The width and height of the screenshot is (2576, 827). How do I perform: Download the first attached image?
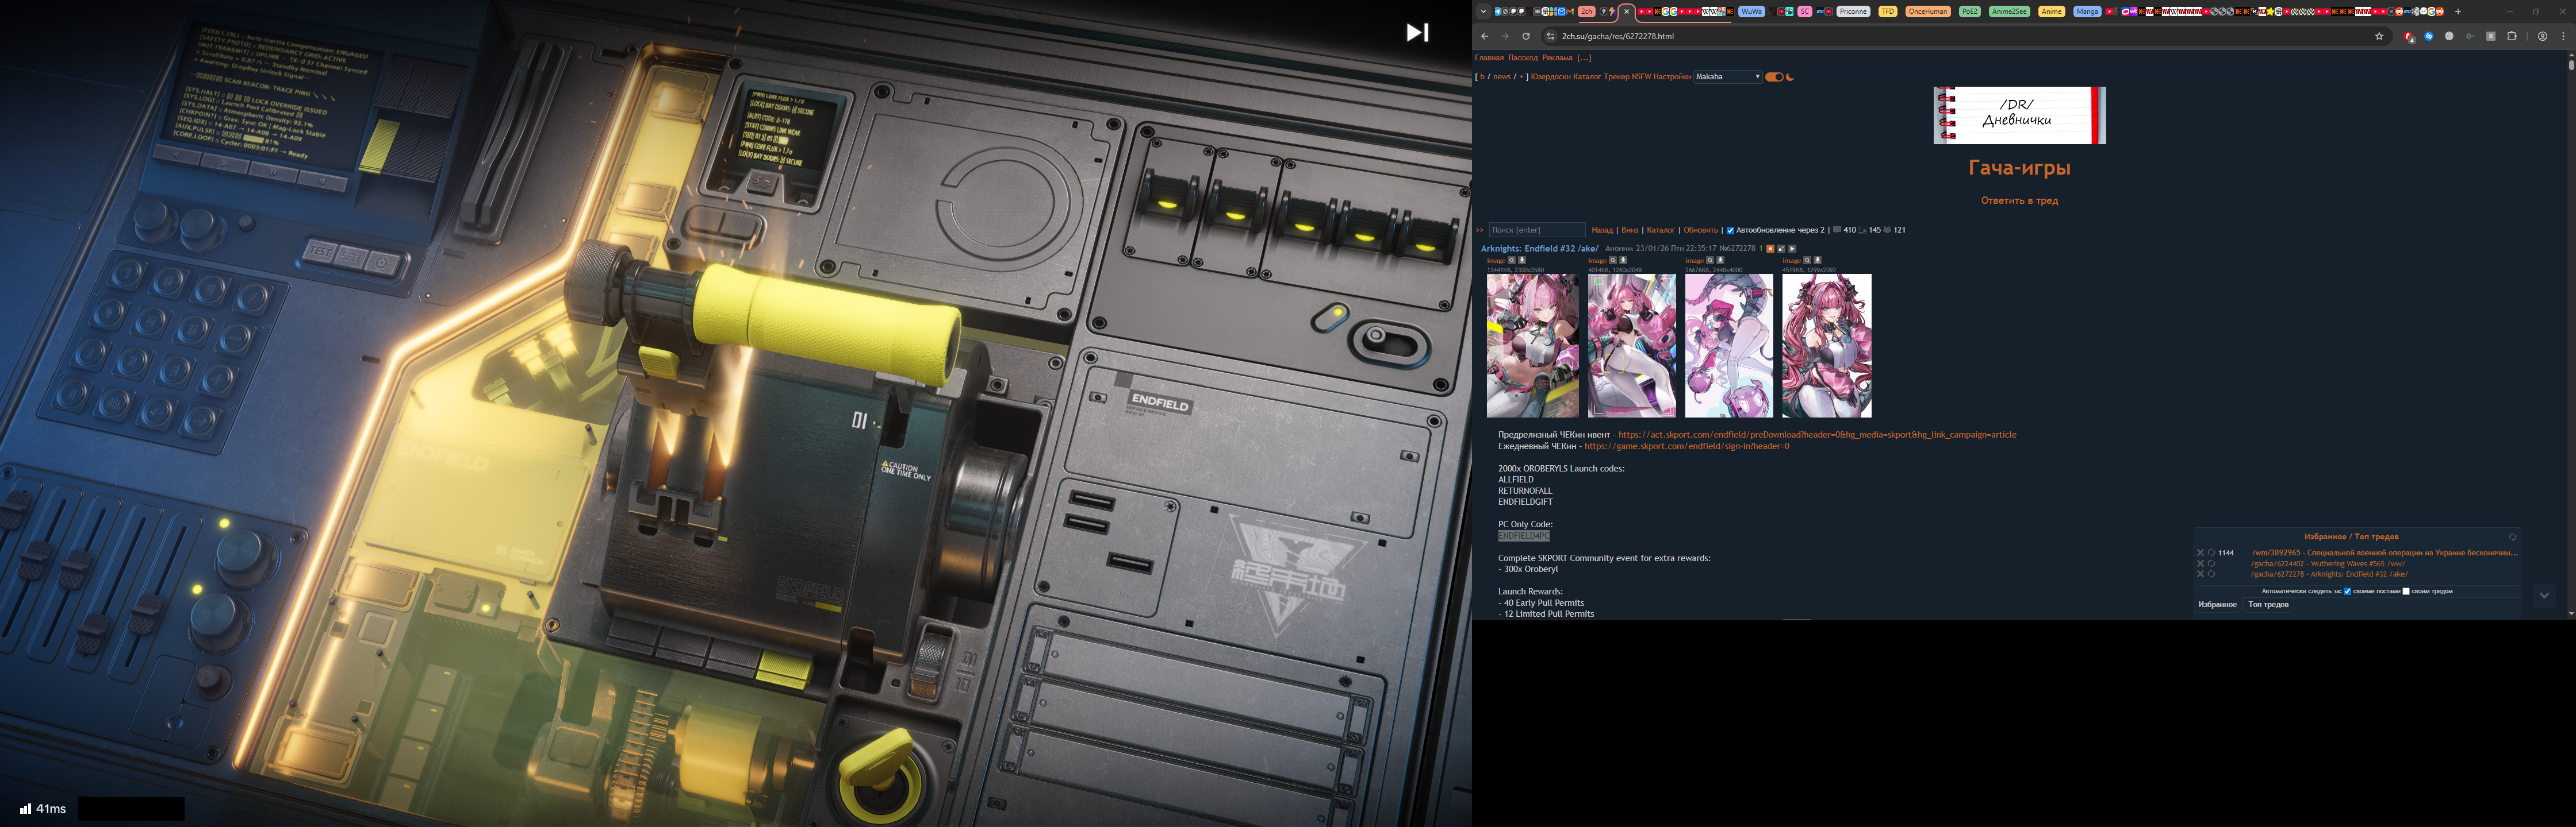tap(1522, 261)
